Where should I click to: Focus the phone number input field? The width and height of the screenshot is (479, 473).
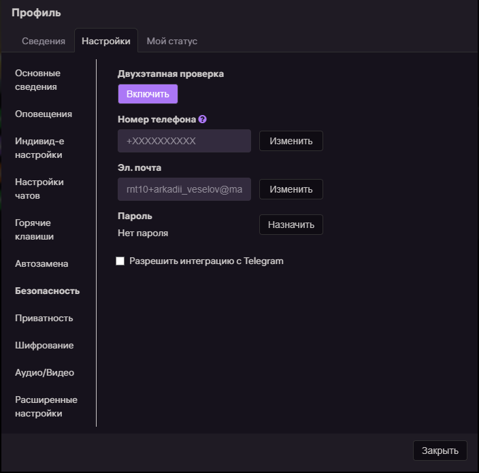(x=184, y=141)
